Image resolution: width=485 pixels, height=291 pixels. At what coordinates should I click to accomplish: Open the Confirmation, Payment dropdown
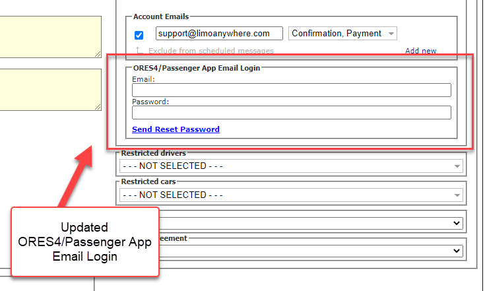(x=342, y=33)
